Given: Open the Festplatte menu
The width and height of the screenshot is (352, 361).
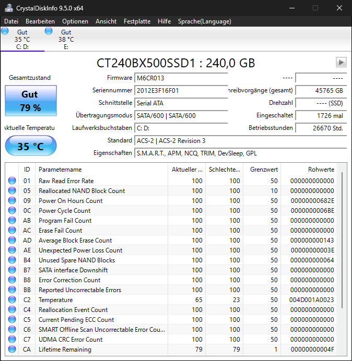Looking at the screenshot, I should click(137, 21).
